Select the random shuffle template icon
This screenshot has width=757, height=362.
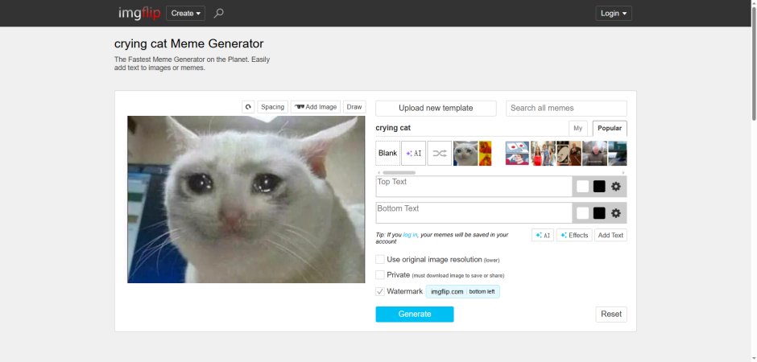440,154
